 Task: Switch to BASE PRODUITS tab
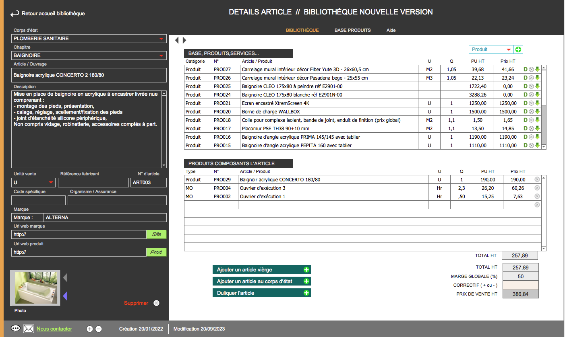[x=353, y=30]
